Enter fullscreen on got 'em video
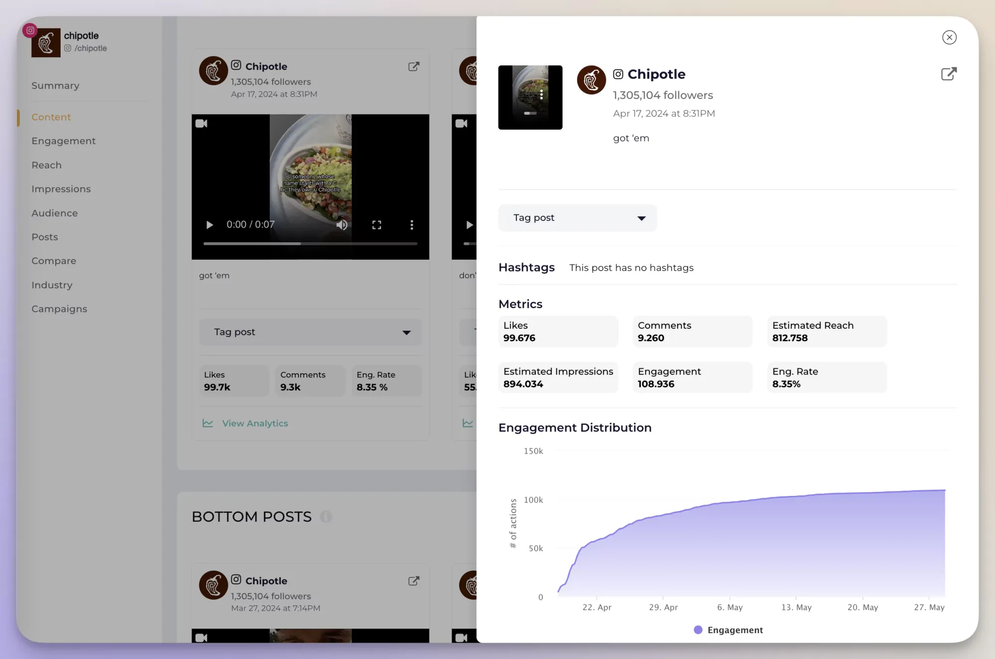 377,225
